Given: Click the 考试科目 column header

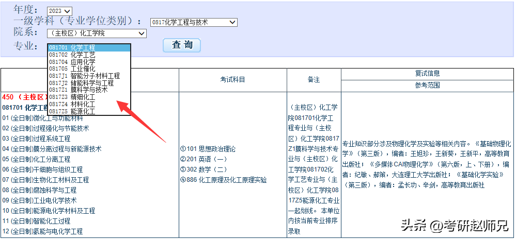Looking at the screenshot, I should tap(232, 79).
